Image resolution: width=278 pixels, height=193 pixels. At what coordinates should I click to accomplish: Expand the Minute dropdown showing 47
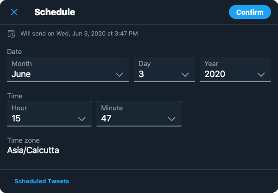pos(139,114)
